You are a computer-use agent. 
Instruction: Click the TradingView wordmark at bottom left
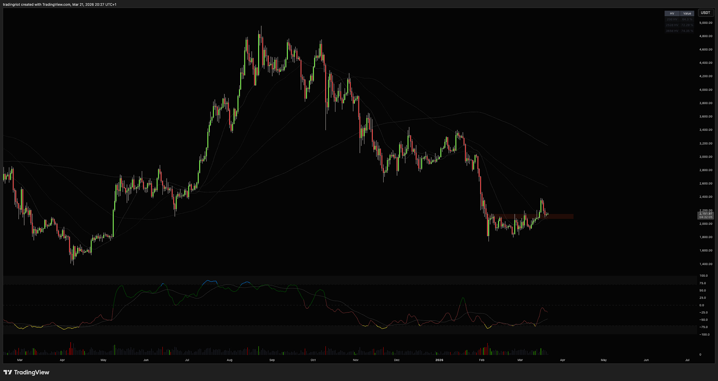tap(31, 372)
